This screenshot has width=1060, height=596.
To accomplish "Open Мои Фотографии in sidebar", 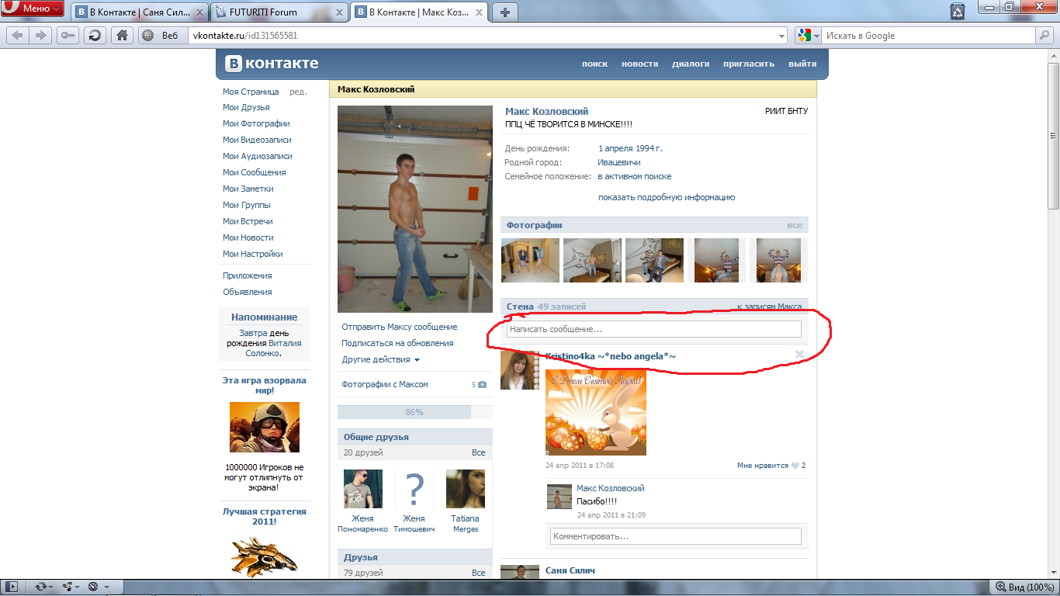I will pos(256,123).
